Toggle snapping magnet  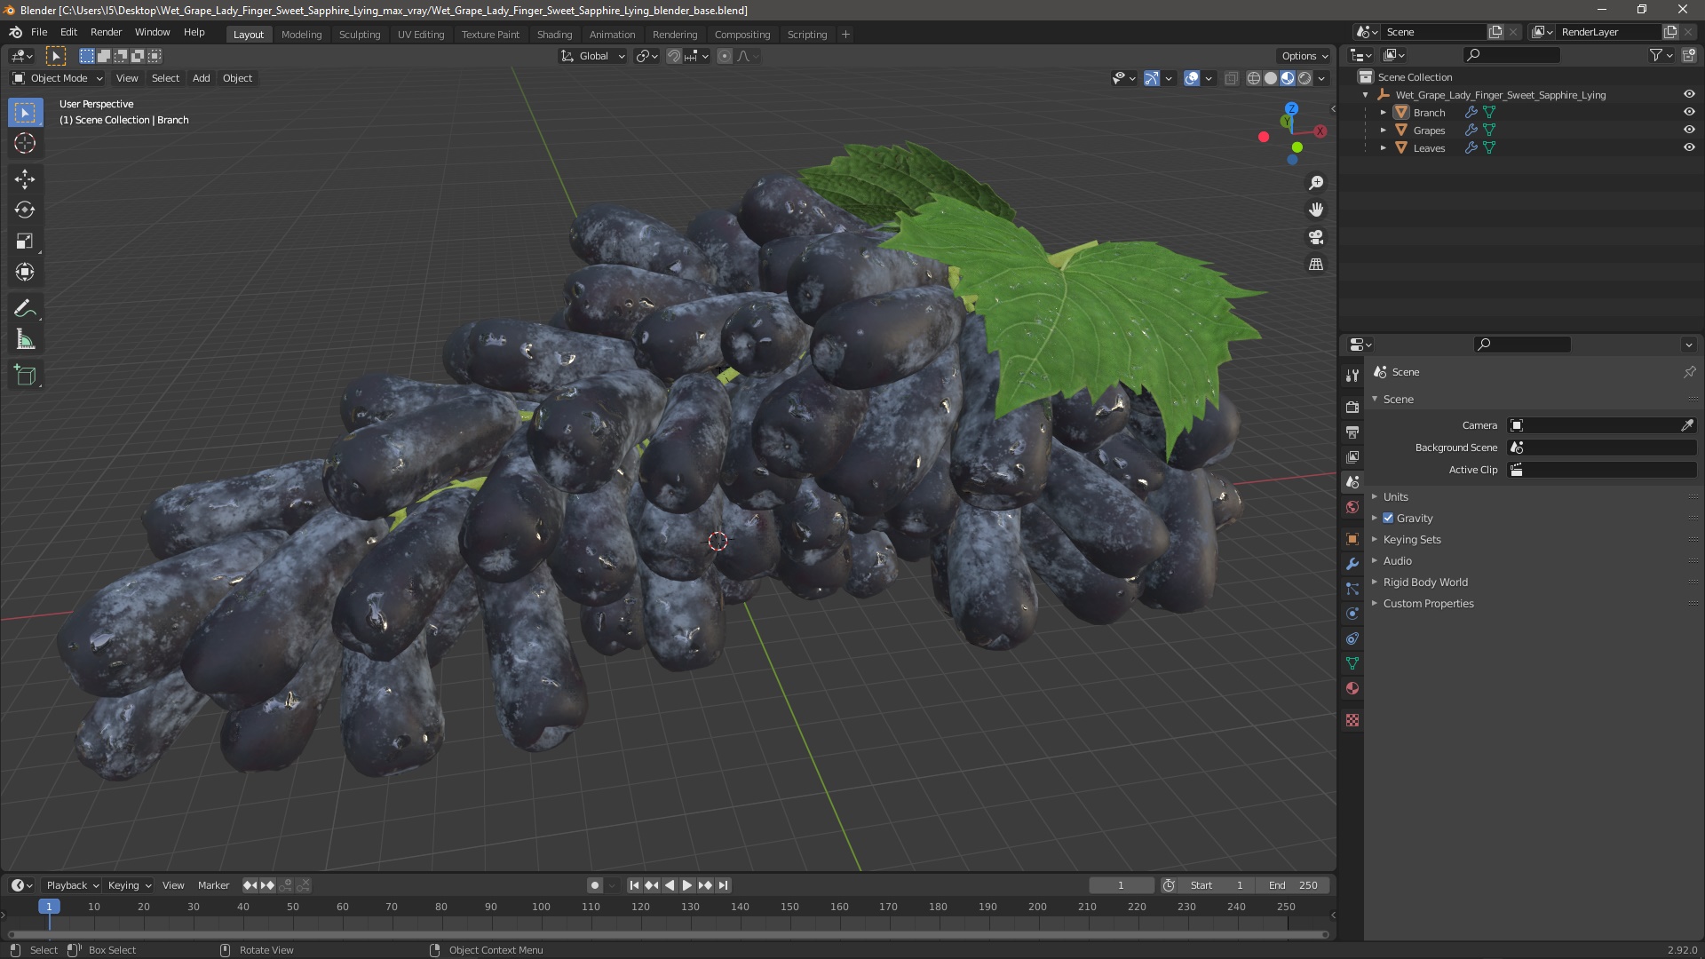[674, 56]
